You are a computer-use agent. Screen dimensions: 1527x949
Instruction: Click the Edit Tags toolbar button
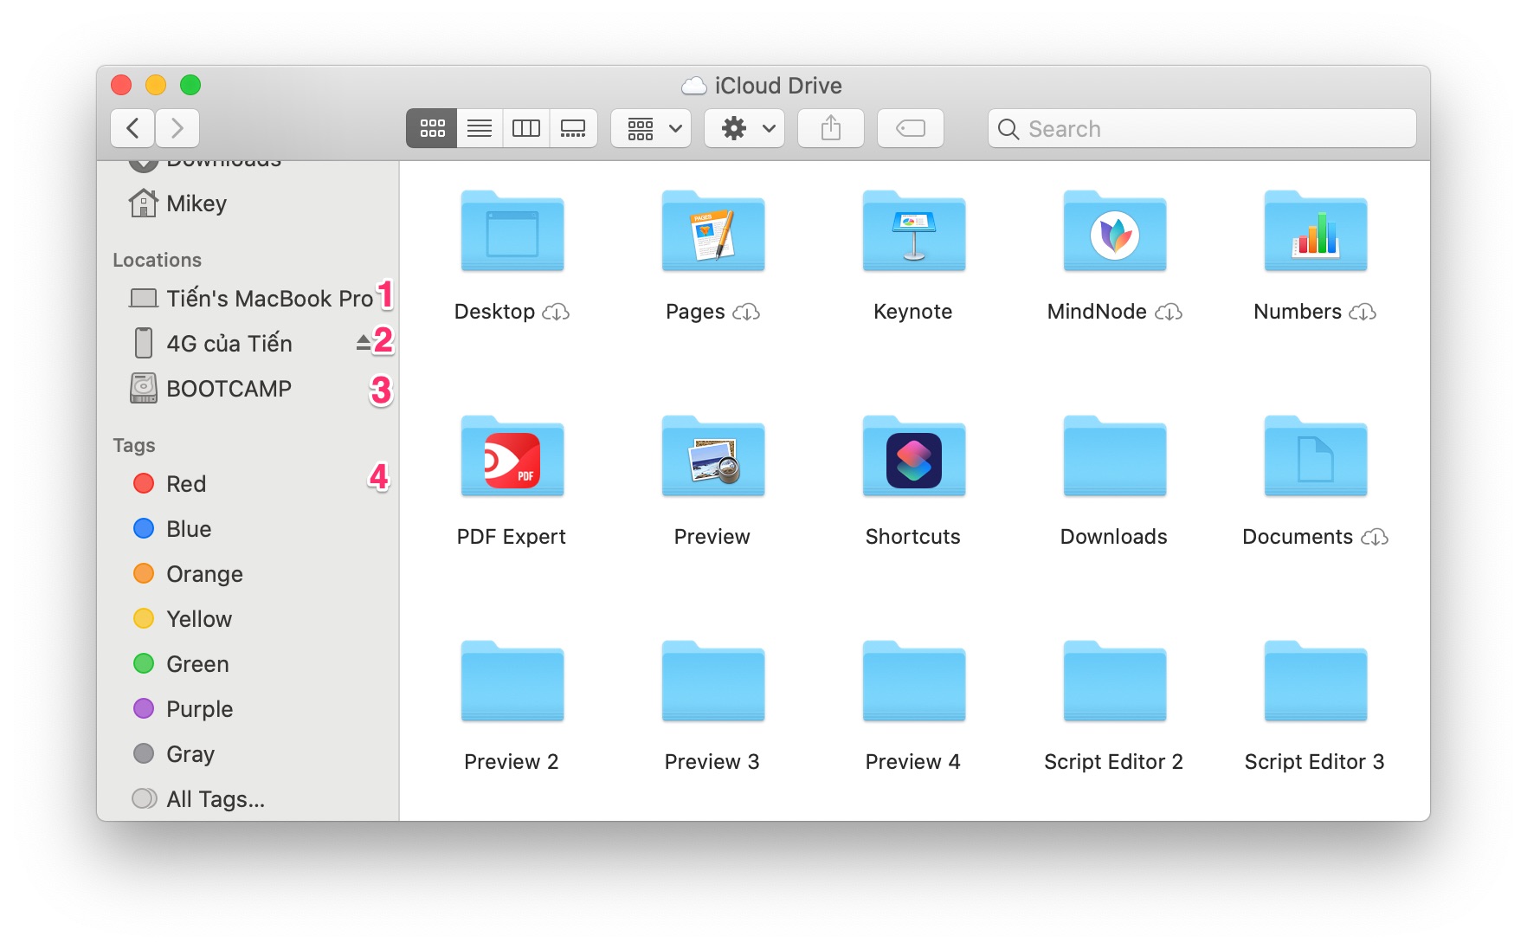pyautogui.click(x=911, y=128)
